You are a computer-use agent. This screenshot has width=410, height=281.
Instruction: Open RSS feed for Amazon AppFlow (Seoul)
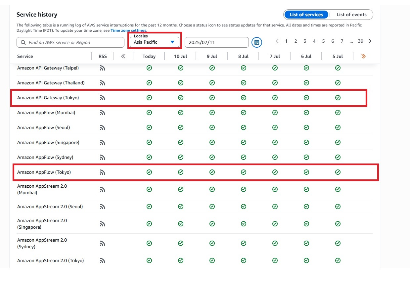click(103, 128)
